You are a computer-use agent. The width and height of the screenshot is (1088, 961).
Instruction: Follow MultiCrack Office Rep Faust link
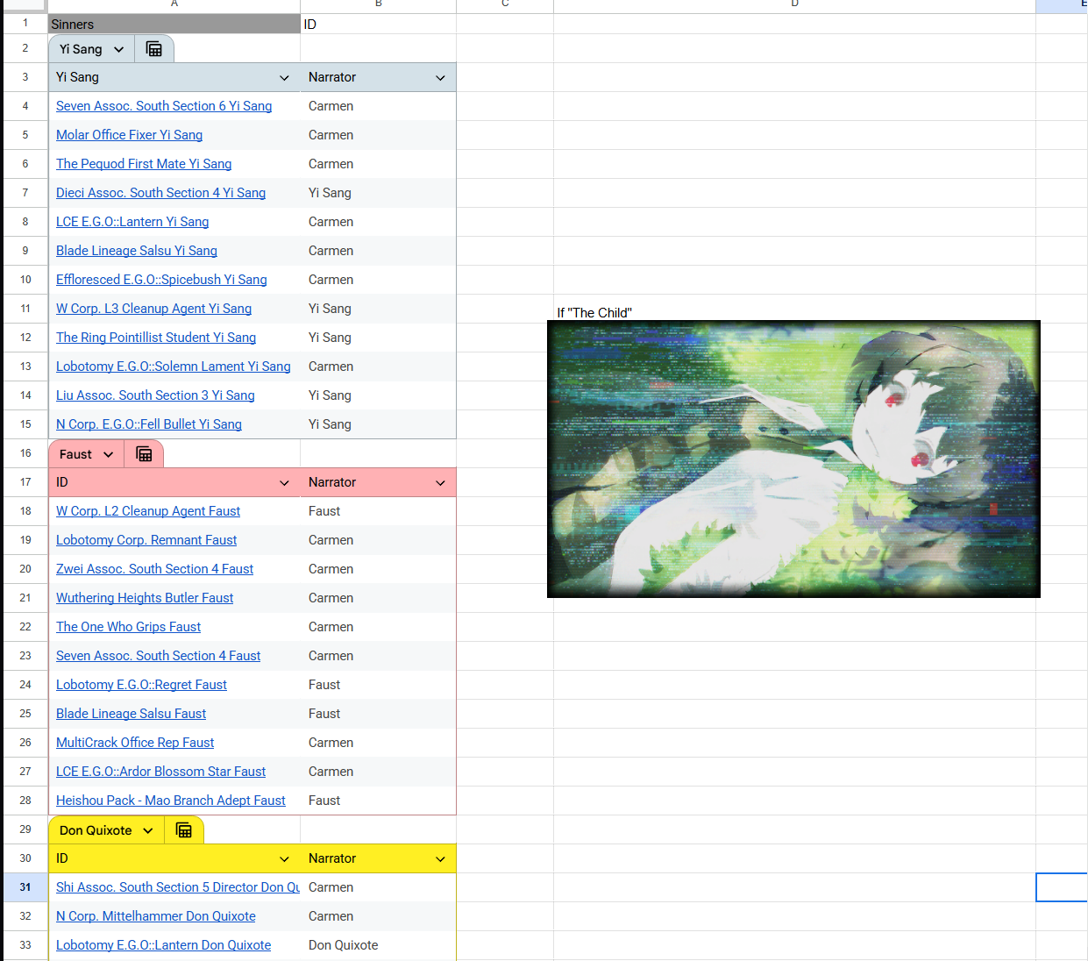click(x=135, y=743)
